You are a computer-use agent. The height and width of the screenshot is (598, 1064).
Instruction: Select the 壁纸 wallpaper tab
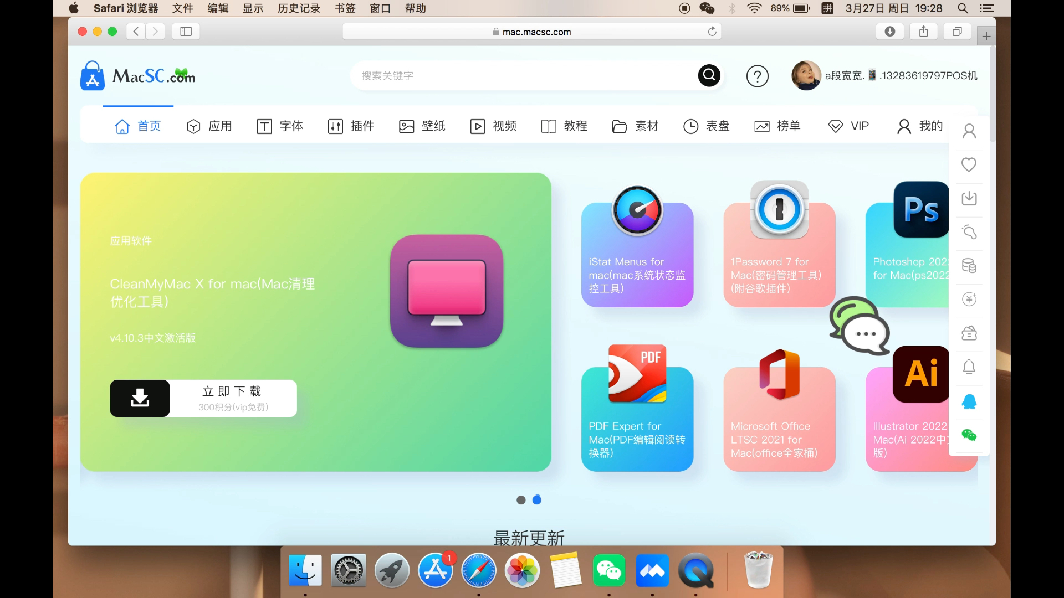click(x=422, y=126)
